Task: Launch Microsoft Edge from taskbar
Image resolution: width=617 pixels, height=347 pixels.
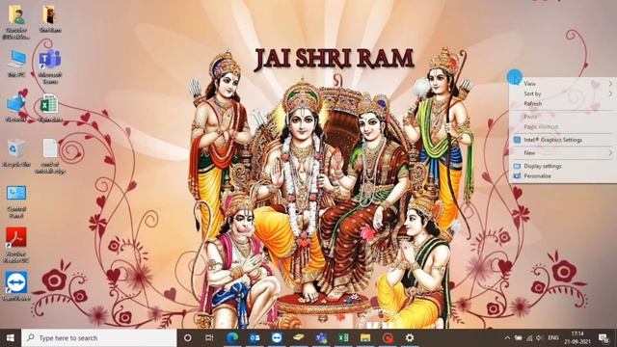Action: (x=232, y=338)
